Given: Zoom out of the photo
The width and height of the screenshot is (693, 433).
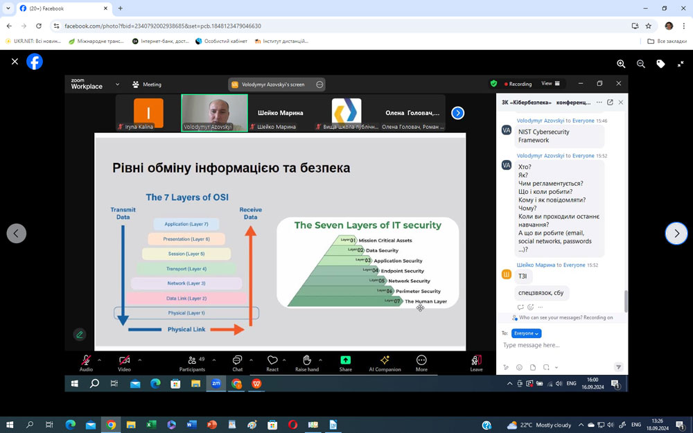Looking at the screenshot, I should (x=641, y=64).
